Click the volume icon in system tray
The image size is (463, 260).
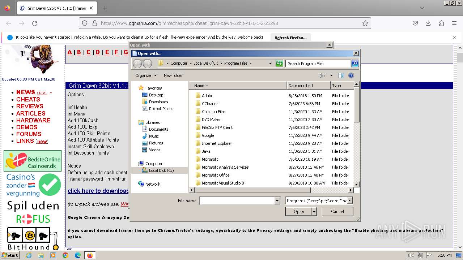tap(411, 255)
